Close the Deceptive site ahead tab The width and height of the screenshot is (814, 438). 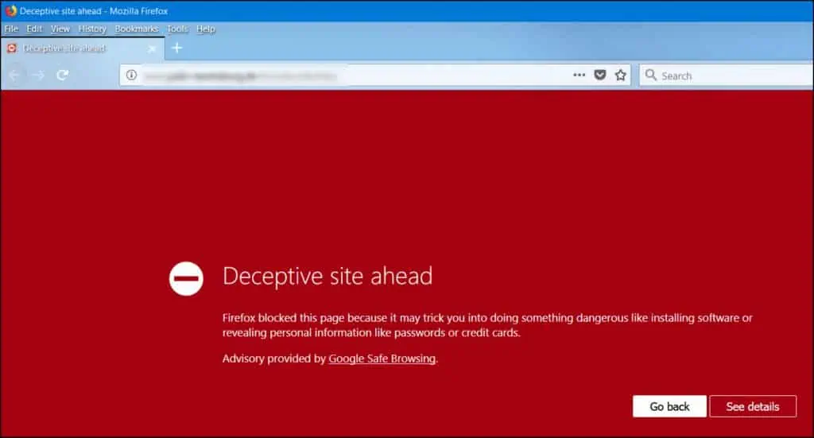[152, 48]
